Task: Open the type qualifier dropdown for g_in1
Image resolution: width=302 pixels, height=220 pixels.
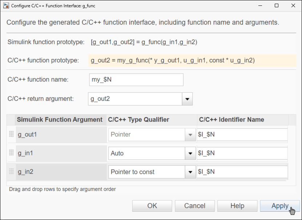Action: (x=190, y=153)
